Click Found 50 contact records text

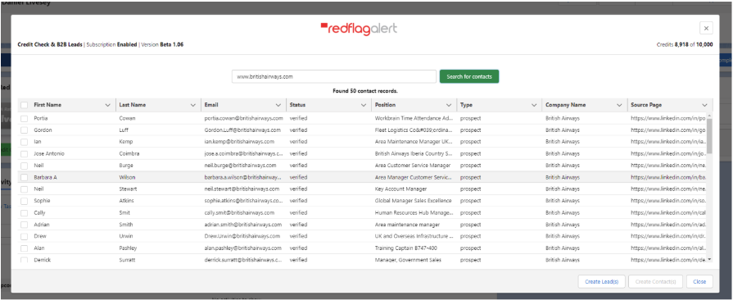pyautogui.click(x=365, y=91)
